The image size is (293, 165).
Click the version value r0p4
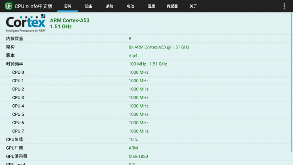click(x=133, y=55)
